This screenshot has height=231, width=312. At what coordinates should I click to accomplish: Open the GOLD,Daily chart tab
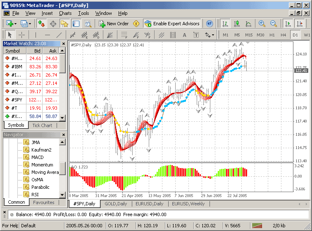click(116, 204)
